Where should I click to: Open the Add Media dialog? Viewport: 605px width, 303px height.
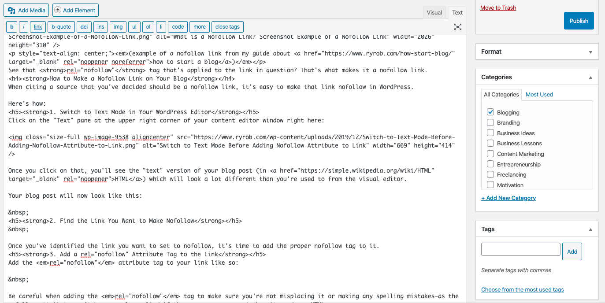[26, 10]
